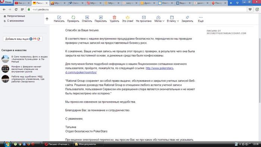Close the active Письмо tab
This screenshot has width=261, height=147.
tap(47, 3)
